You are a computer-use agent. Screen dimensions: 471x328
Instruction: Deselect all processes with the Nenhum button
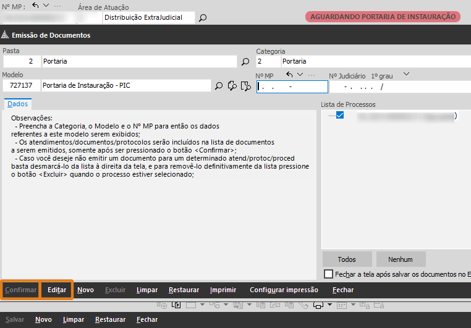(401, 259)
